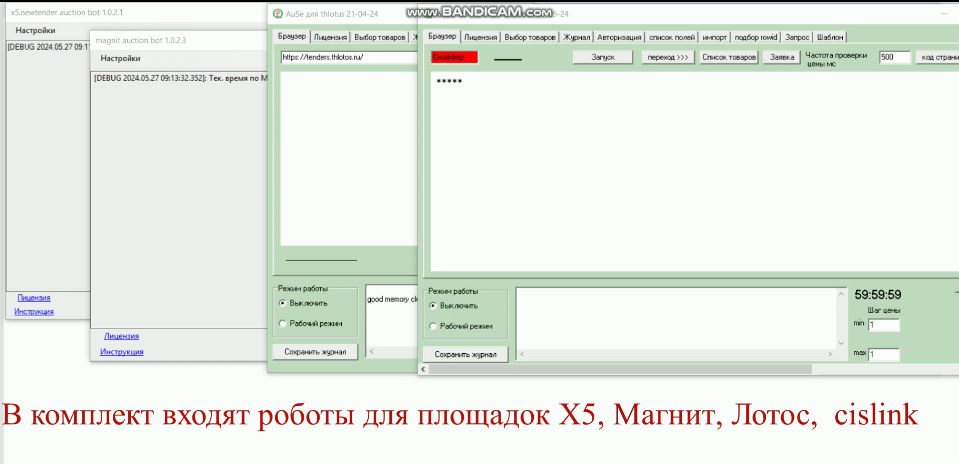The height and width of the screenshot is (464, 959).
Task: Open Лицензия tab in front window
Action: click(x=481, y=37)
